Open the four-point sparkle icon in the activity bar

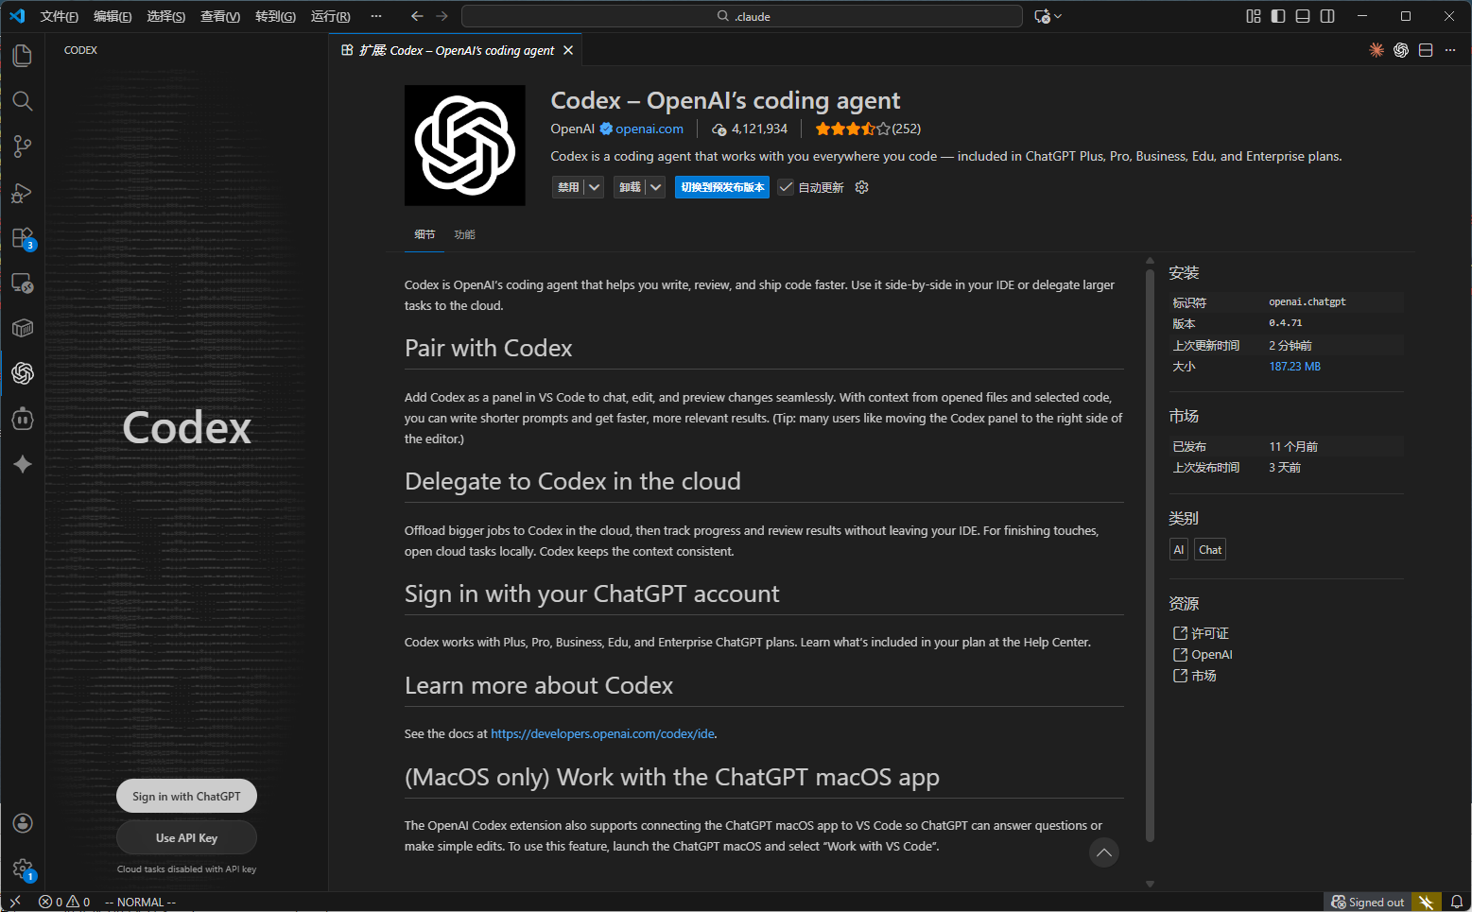click(23, 464)
